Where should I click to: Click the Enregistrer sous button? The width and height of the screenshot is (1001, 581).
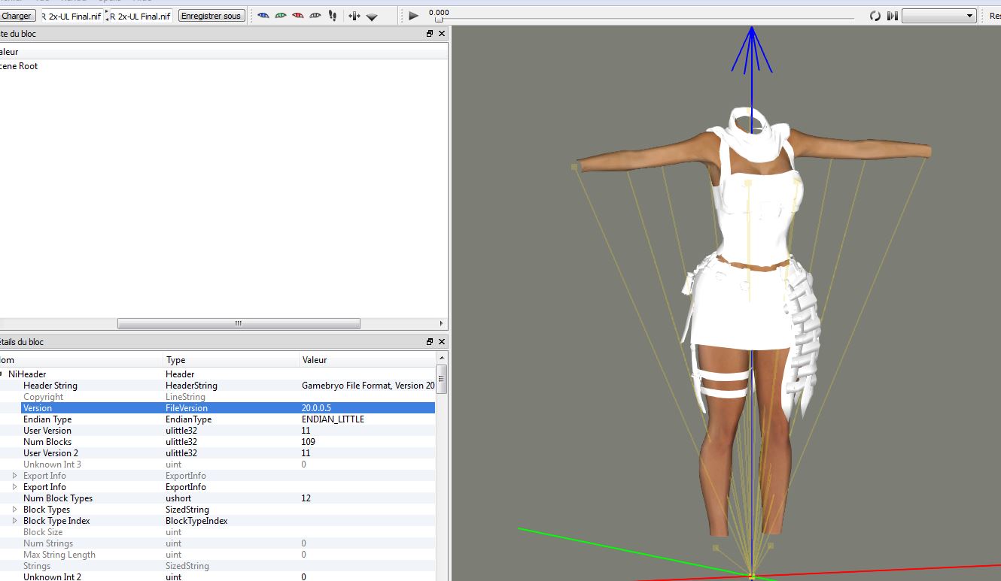click(x=211, y=16)
